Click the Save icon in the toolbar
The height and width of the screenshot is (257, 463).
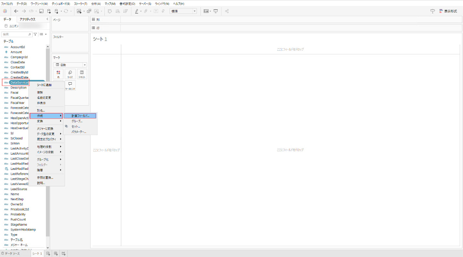click(41, 11)
